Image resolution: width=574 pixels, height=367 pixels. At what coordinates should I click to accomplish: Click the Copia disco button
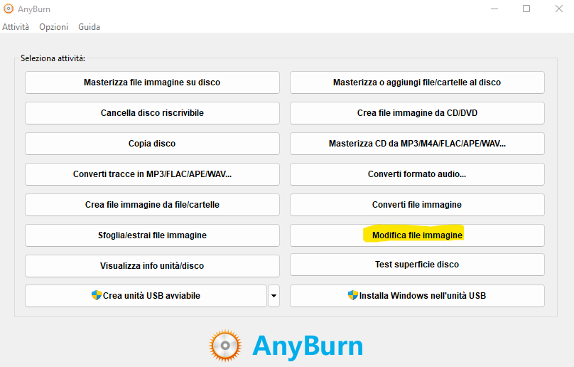pyautogui.click(x=152, y=144)
